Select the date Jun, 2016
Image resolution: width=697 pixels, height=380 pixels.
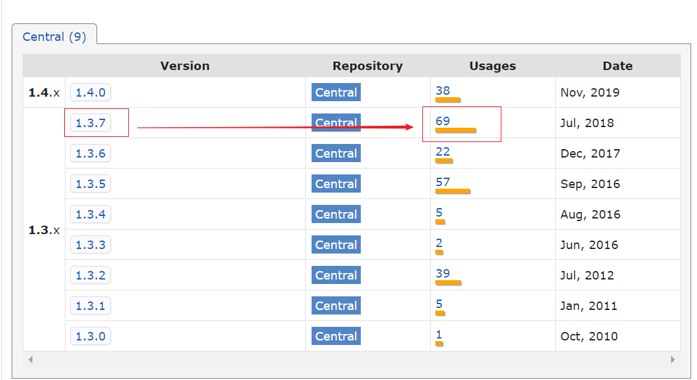pyautogui.click(x=589, y=244)
